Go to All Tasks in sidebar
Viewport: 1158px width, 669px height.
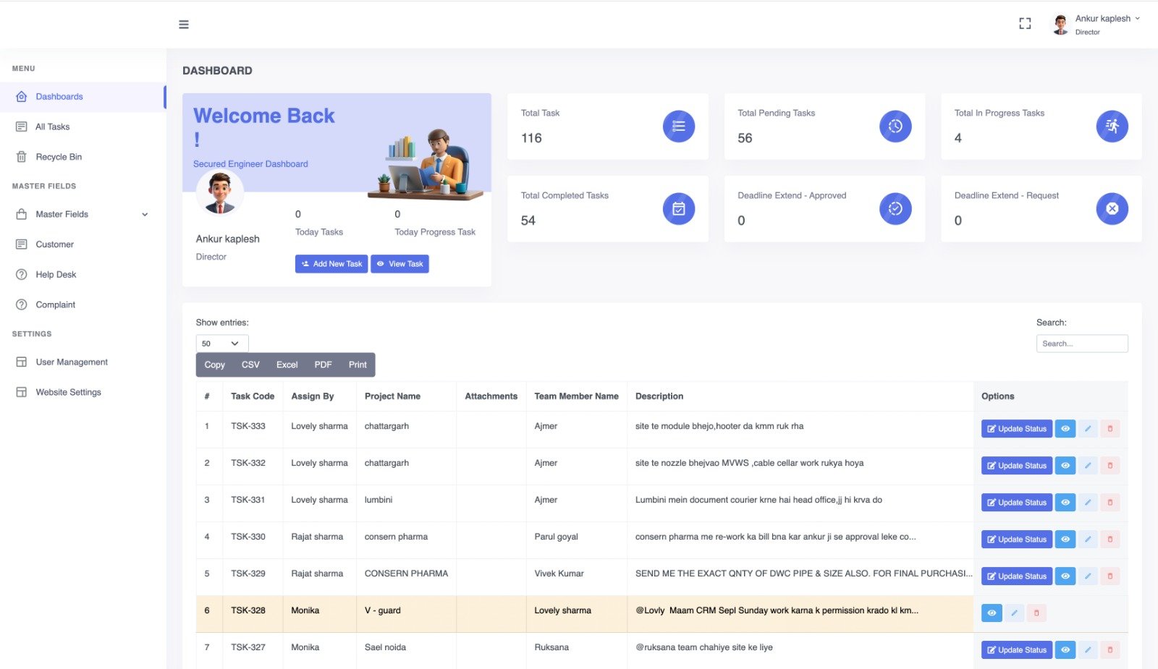click(x=53, y=127)
